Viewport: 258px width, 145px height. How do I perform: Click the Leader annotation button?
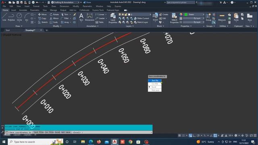100,18
